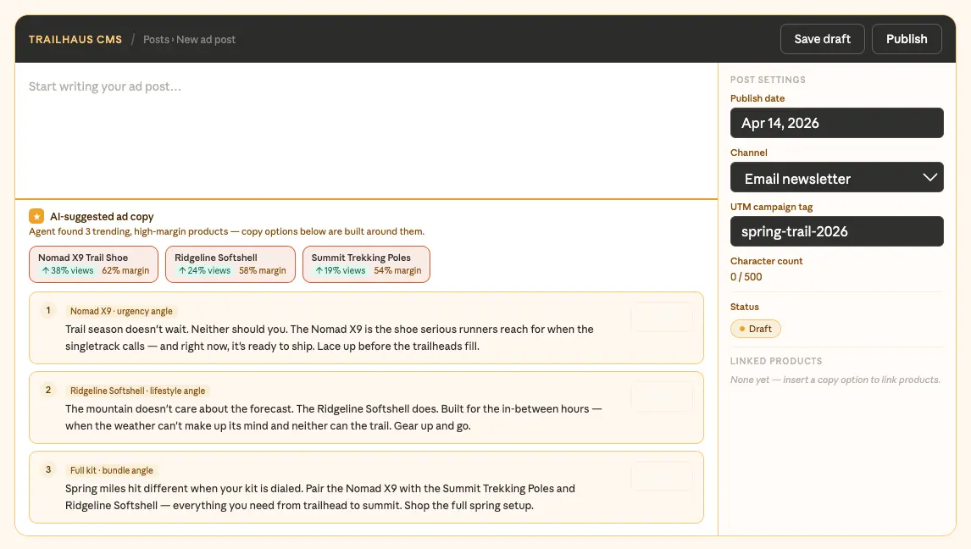The width and height of the screenshot is (971, 549).
Task: Select the Summit Trekking Poles chip
Action: [366, 264]
